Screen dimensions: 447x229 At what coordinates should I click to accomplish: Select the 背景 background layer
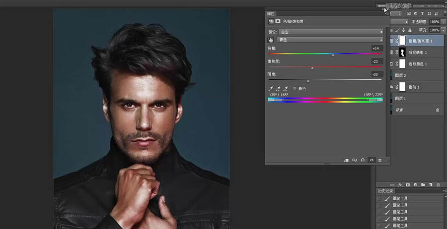click(x=417, y=110)
